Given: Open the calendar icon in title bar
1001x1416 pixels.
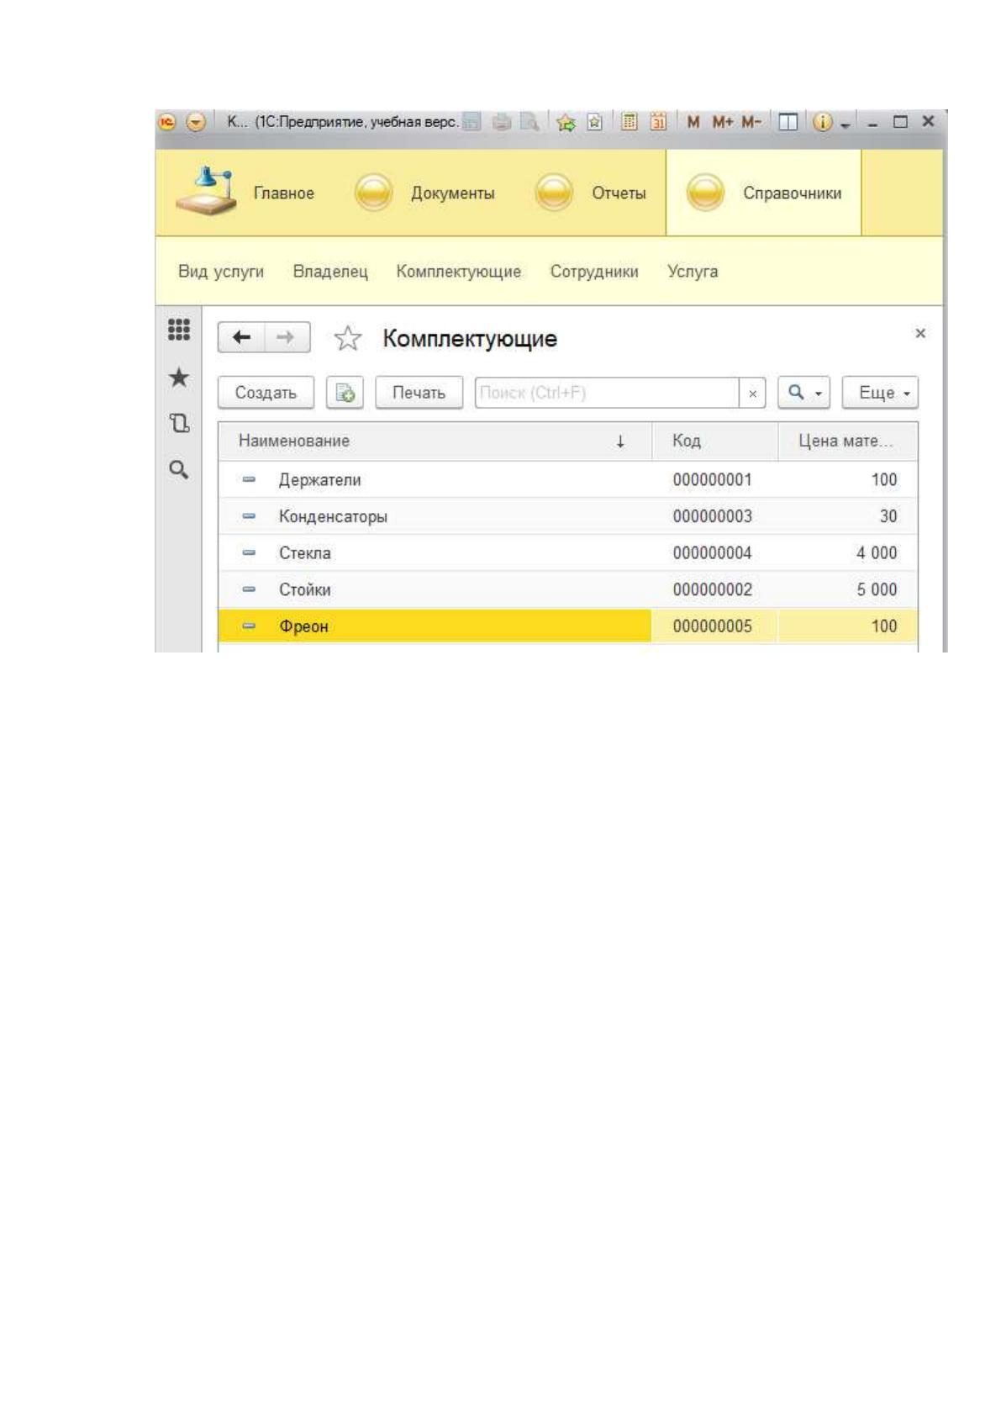Looking at the screenshot, I should pos(658,122).
